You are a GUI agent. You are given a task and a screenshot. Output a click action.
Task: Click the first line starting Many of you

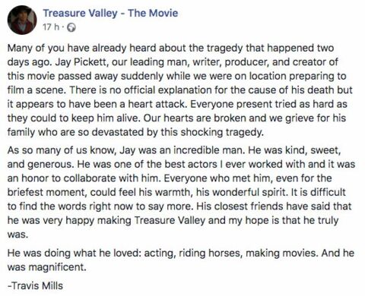point(170,48)
